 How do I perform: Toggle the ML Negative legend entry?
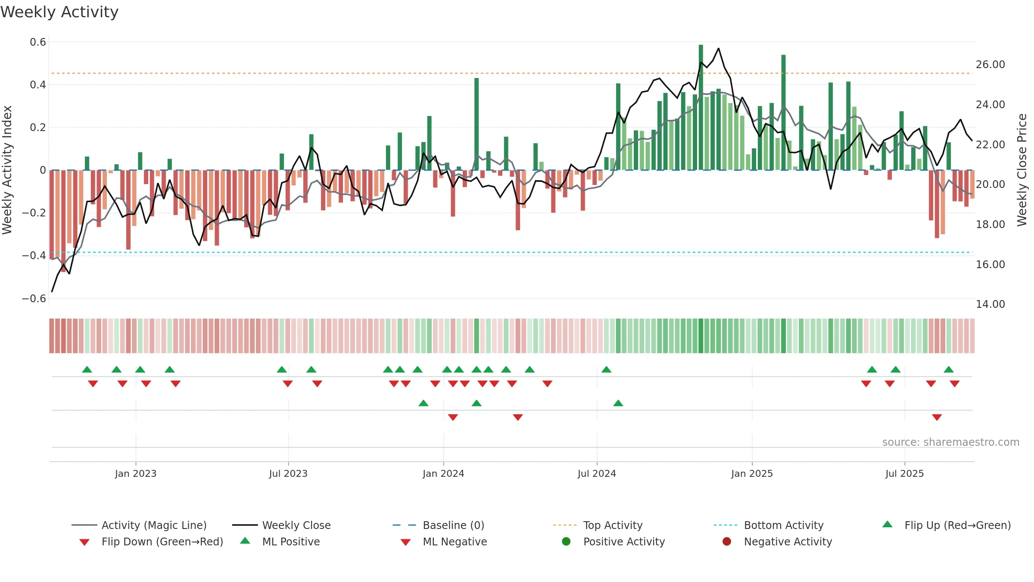pyautogui.click(x=444, y=541)
